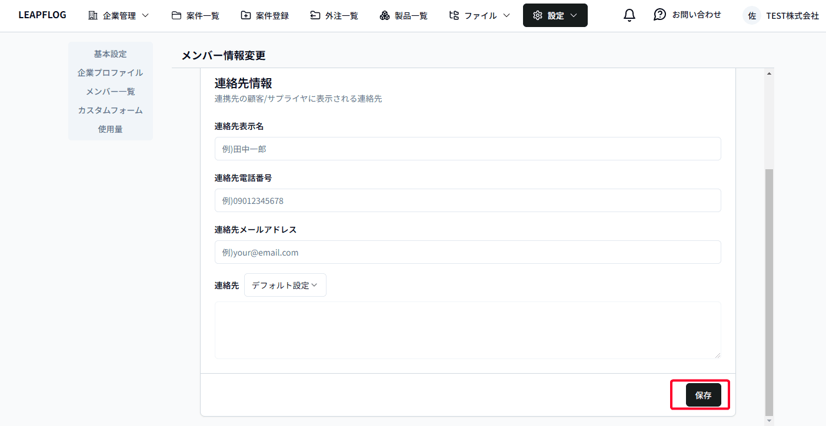The height and width of the screenshot is (426, 826).
Task: Open the 使用量 sidebar link
Action: [110, 129]
